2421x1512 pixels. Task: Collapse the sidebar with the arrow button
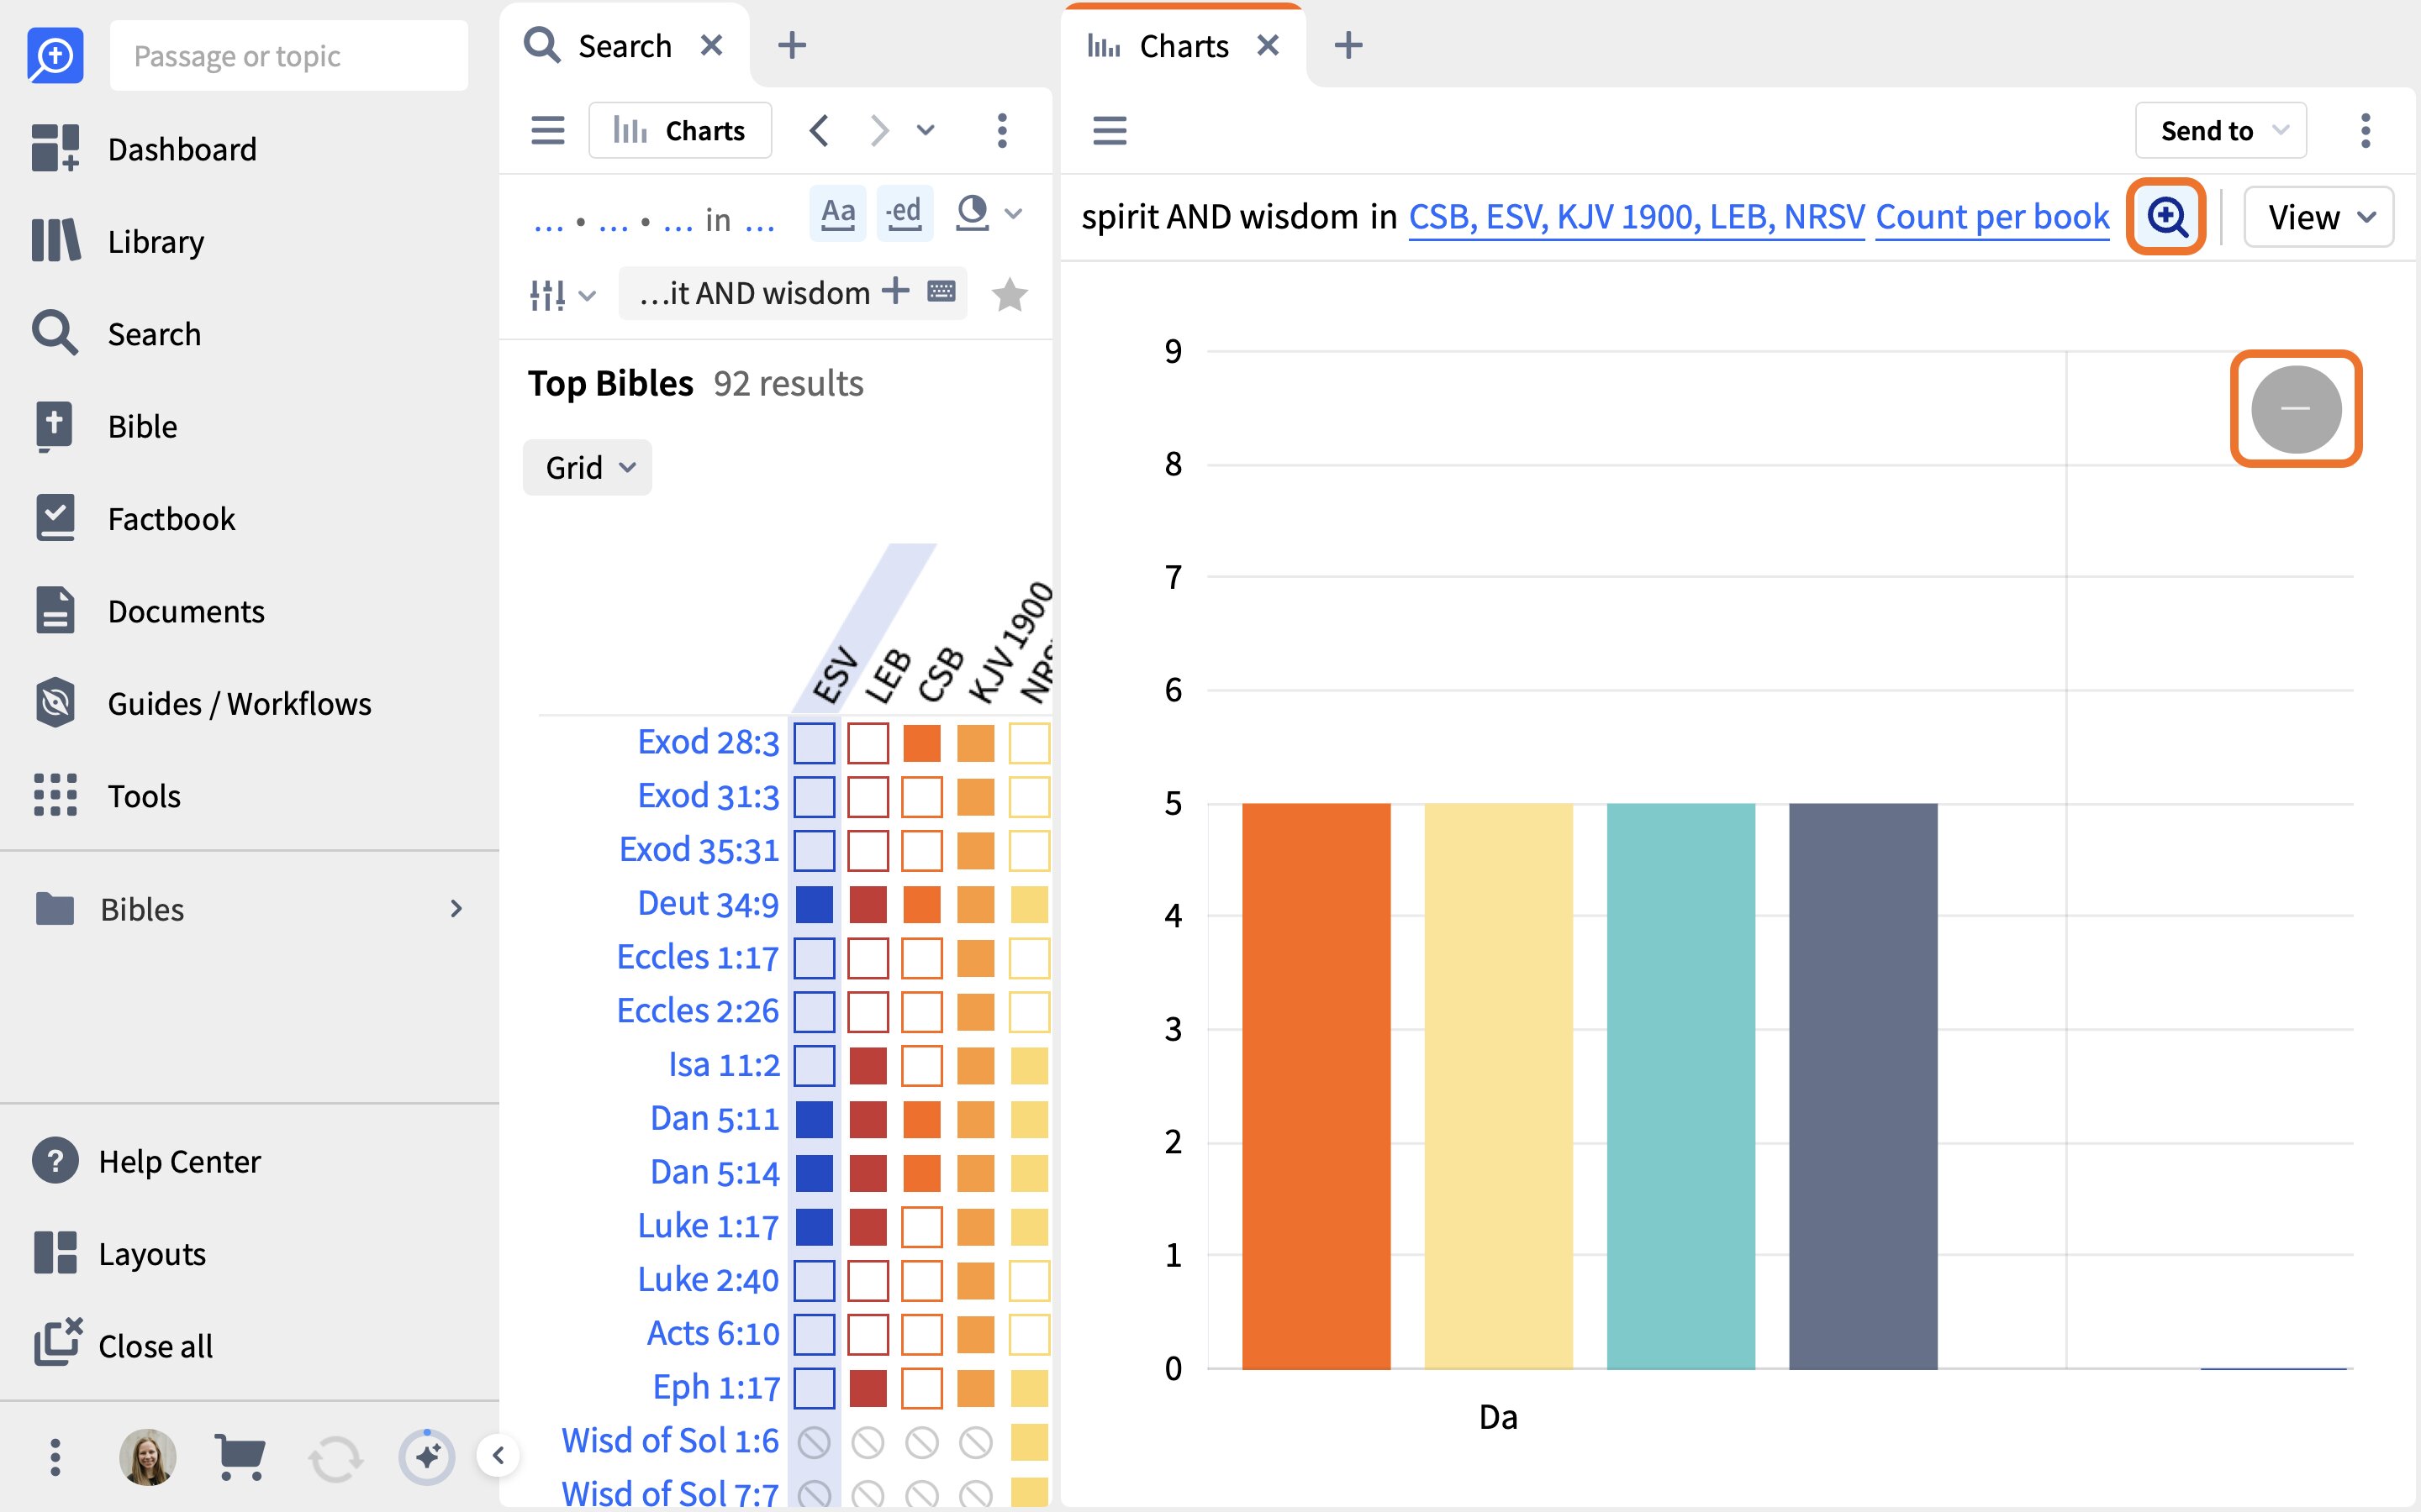tap(498, 1456)
